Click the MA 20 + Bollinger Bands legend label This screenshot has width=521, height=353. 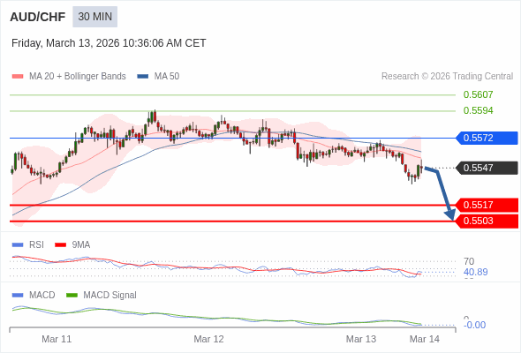pos(78,77)
